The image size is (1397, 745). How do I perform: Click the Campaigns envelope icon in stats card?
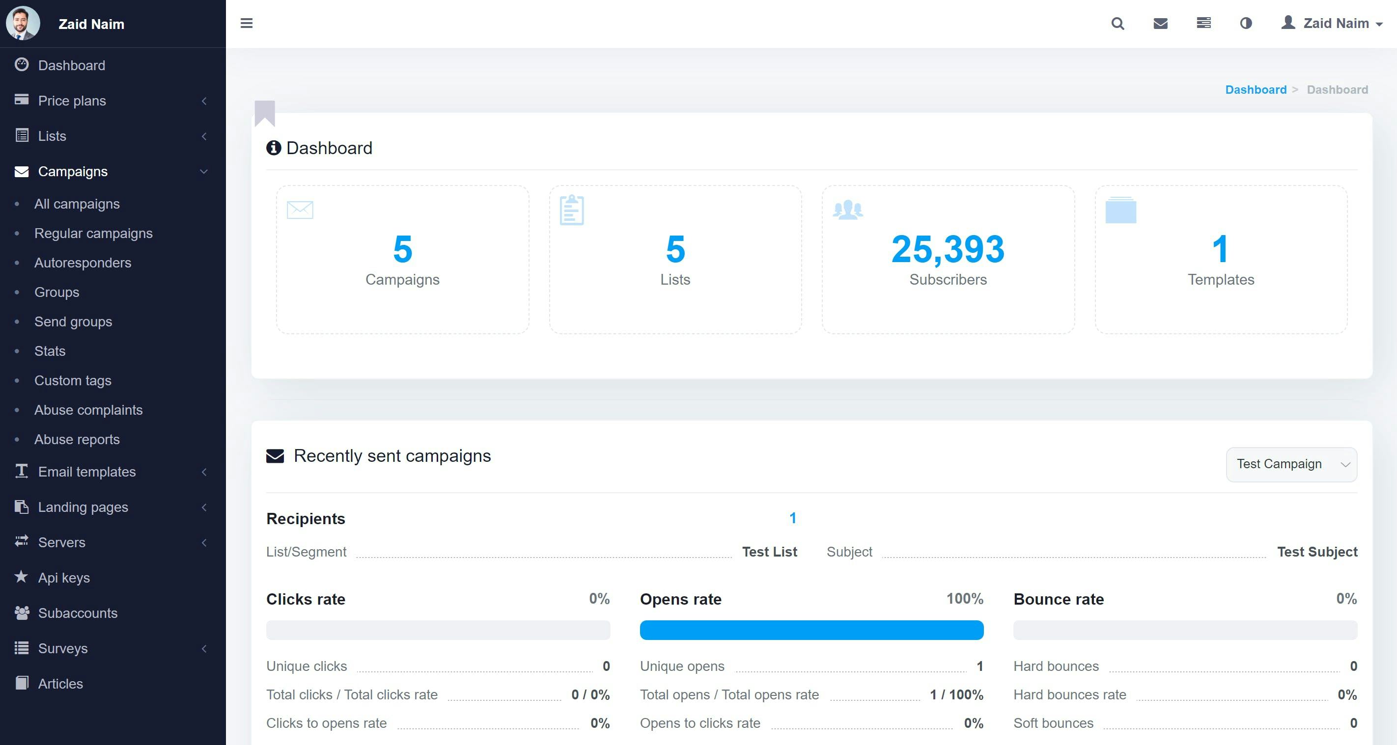pyautogui.click(x=300, y=210)
